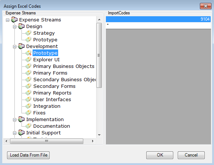Image resolution: width=214 pixels, height=165 pixels.
Task: Click the Design folder icon
Action: coord(21,26)
